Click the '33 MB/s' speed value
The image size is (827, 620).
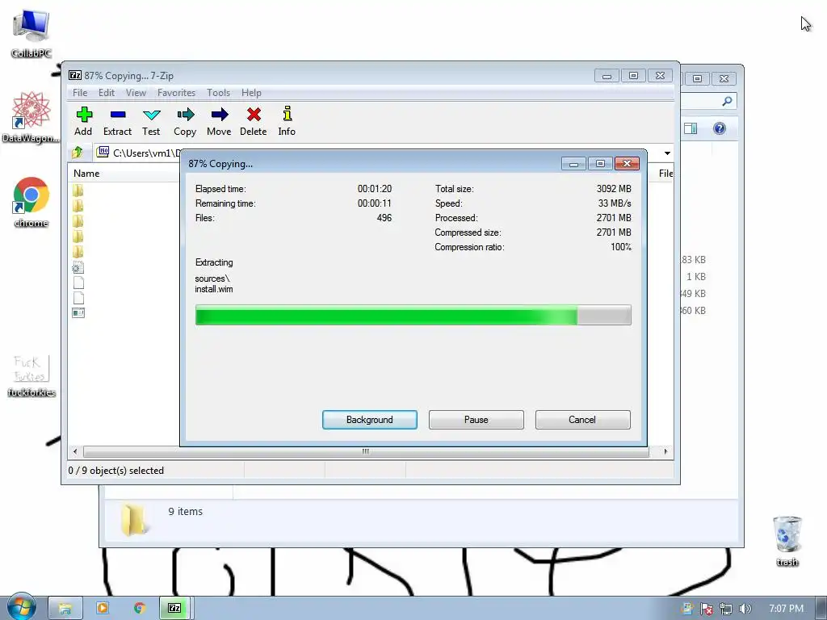click(615, 203)
